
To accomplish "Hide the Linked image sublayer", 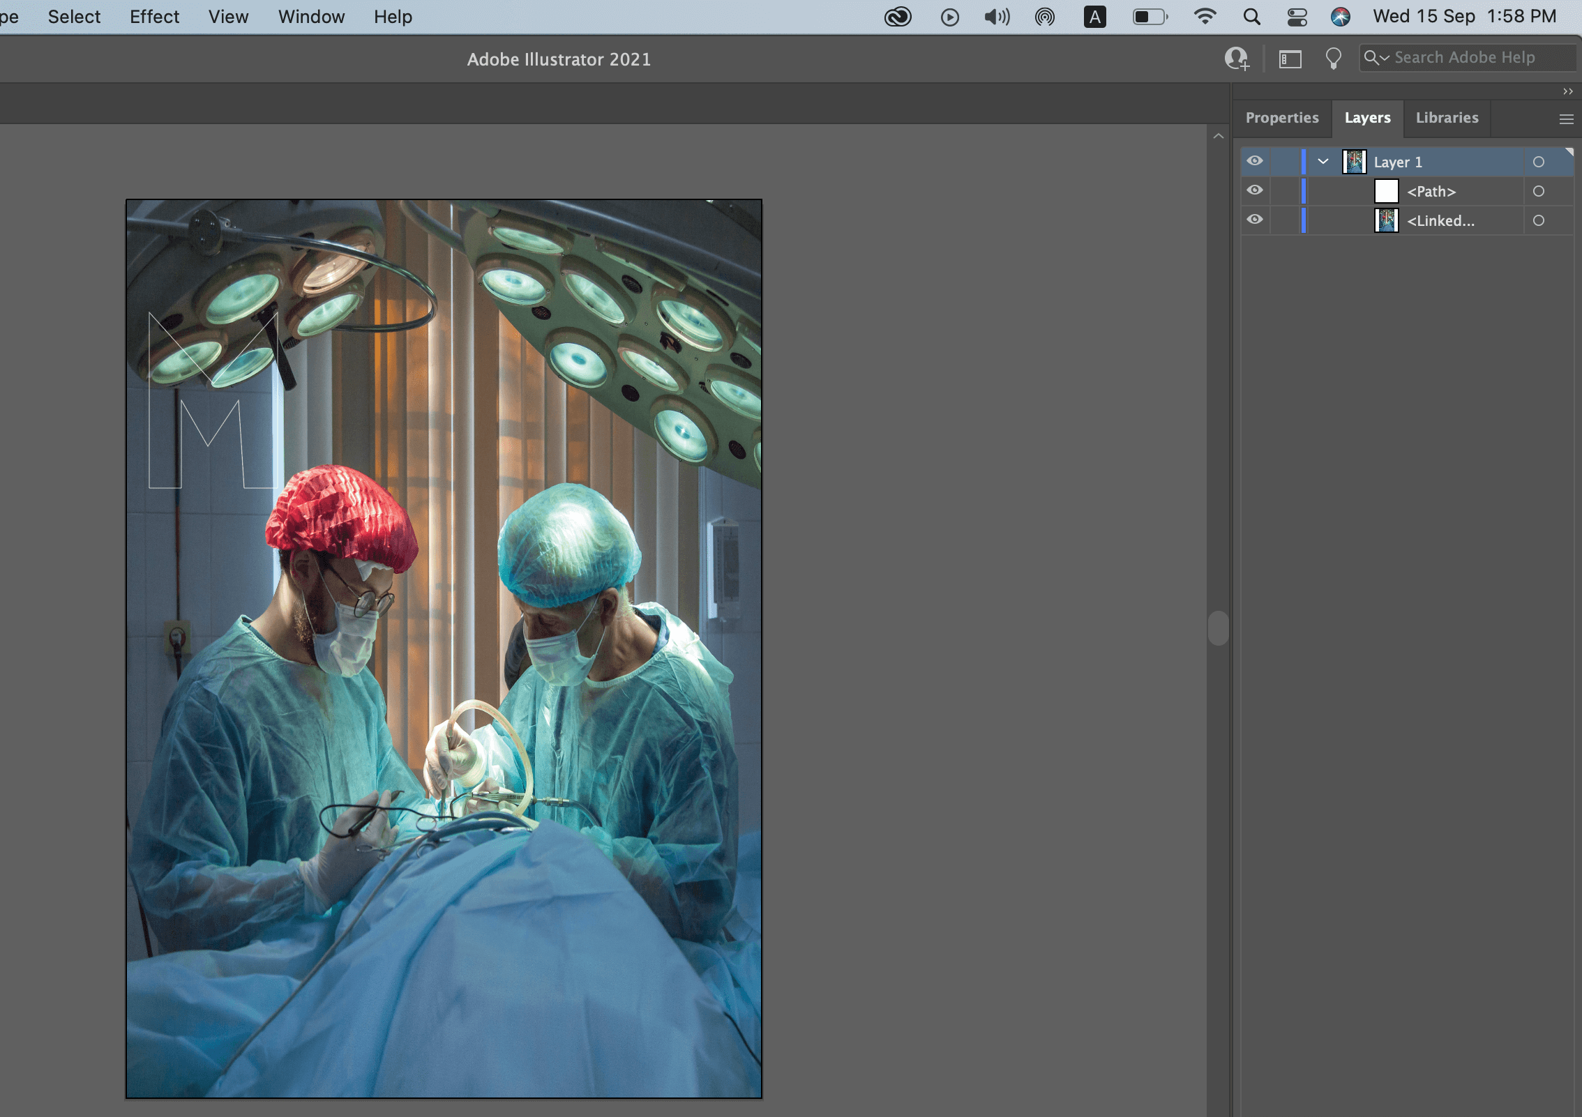I will (x=1255, y=220).
